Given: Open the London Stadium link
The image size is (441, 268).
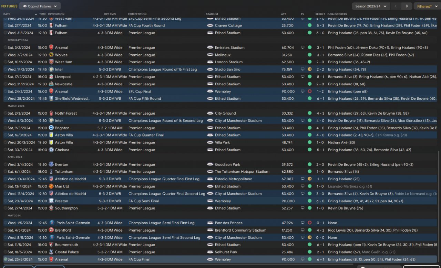Looking at the screenshot, I should click(x=229, y=62).
